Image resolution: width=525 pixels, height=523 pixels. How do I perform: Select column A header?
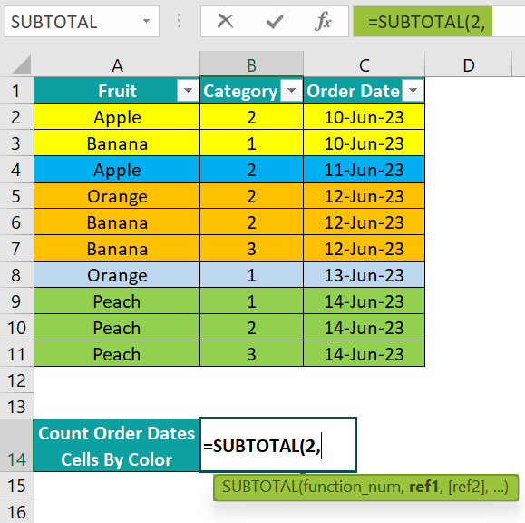[117, 64]
